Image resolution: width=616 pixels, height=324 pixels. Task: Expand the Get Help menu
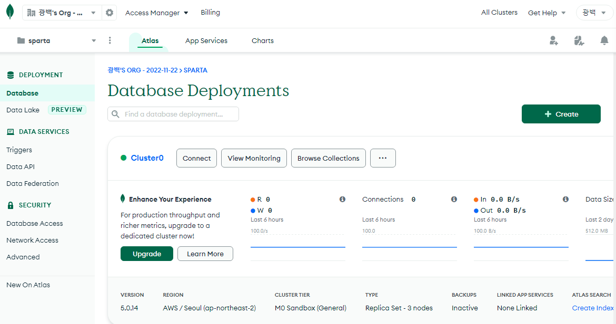pos(547,13)
